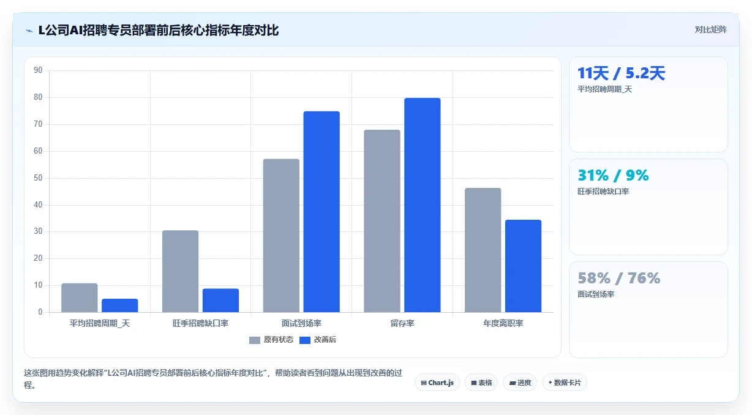This screenshot has width=752, height=415.
Task: Select the 数据卡片 tag chip
Action: 565,383
